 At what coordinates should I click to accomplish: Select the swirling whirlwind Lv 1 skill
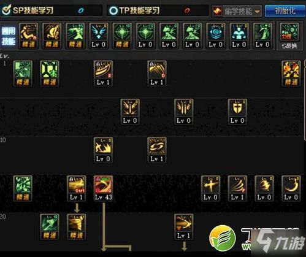(157, 150)
